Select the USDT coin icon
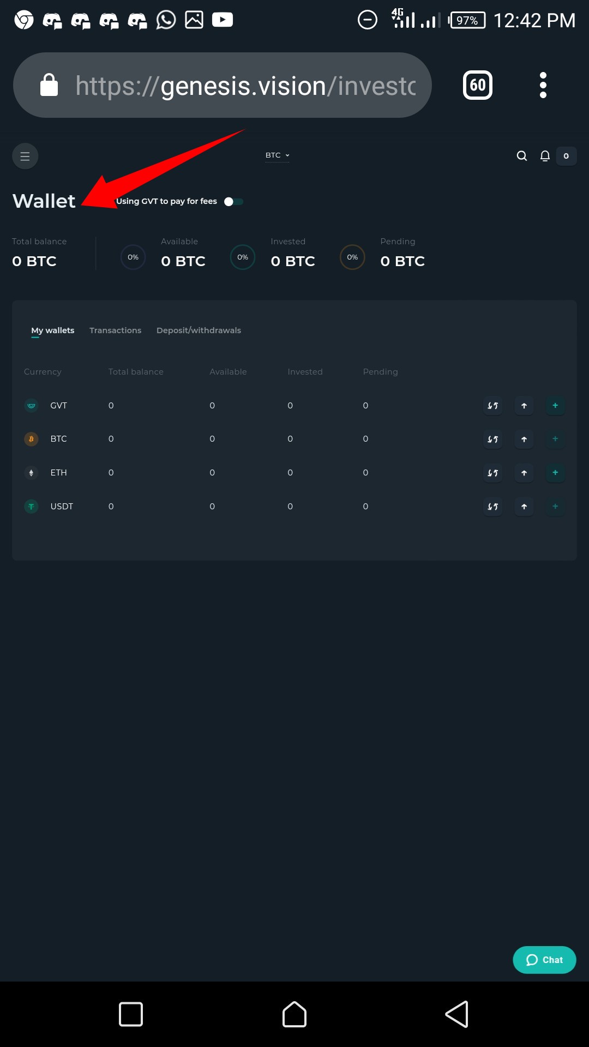The width and height of the screenshot is (589, 1047). (x=31, y=507)
